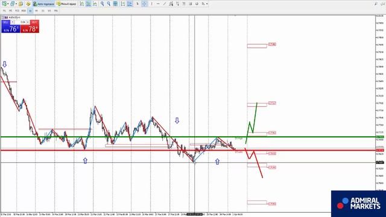Click the right price scale

pyautogui.click(x=381, y=103)
